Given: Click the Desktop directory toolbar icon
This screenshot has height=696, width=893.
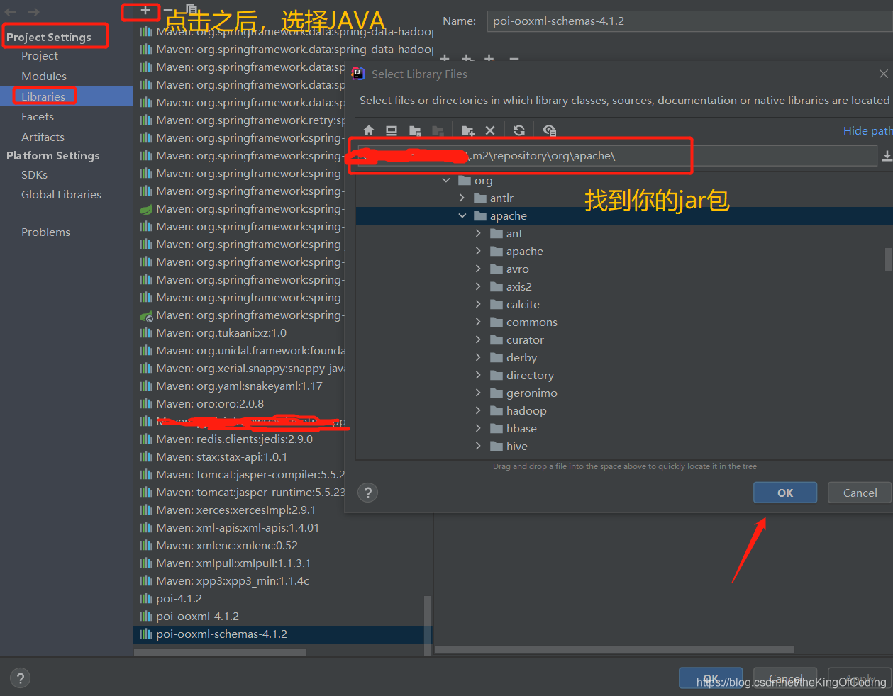Looking at the screenshot, I should [392, 130].
